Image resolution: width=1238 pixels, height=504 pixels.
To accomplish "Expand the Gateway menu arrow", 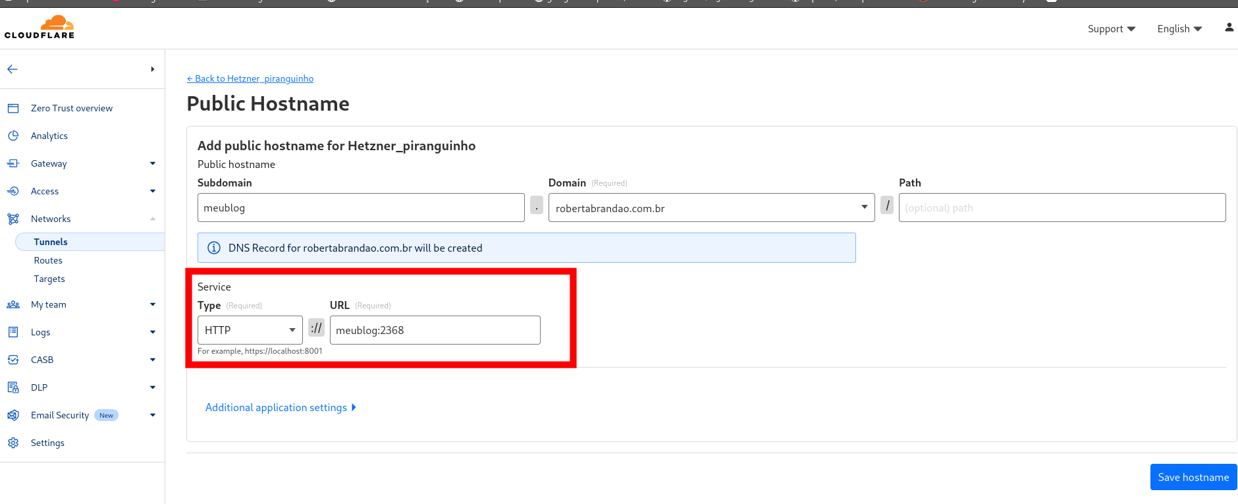I will (x=153, y=163).
